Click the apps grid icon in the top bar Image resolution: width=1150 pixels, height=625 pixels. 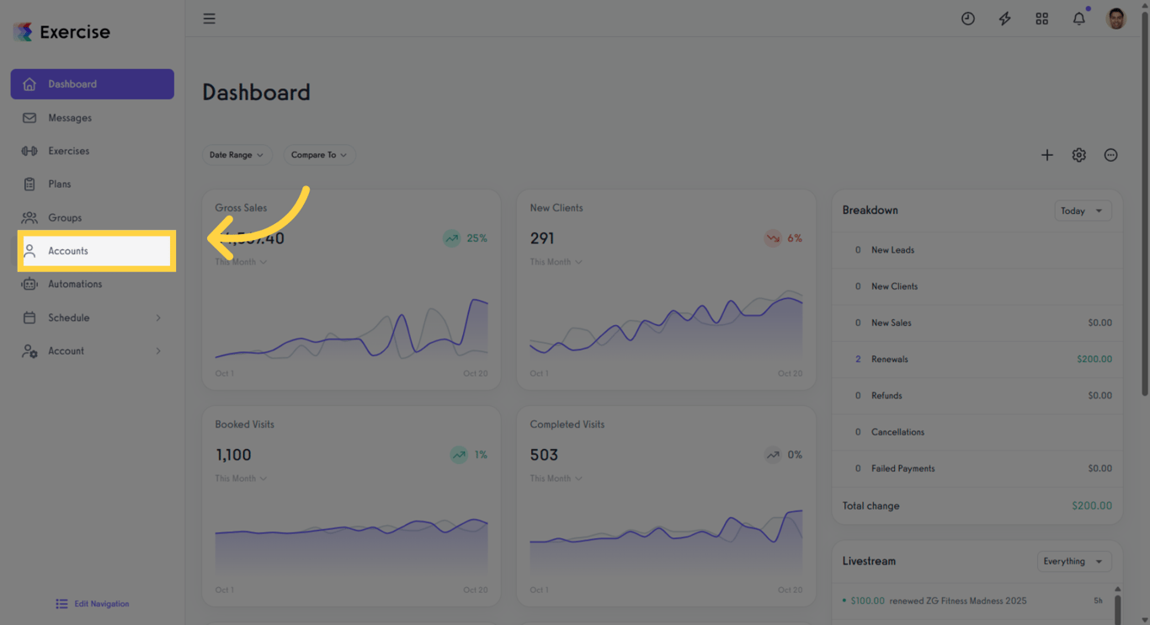(1041, 18)
